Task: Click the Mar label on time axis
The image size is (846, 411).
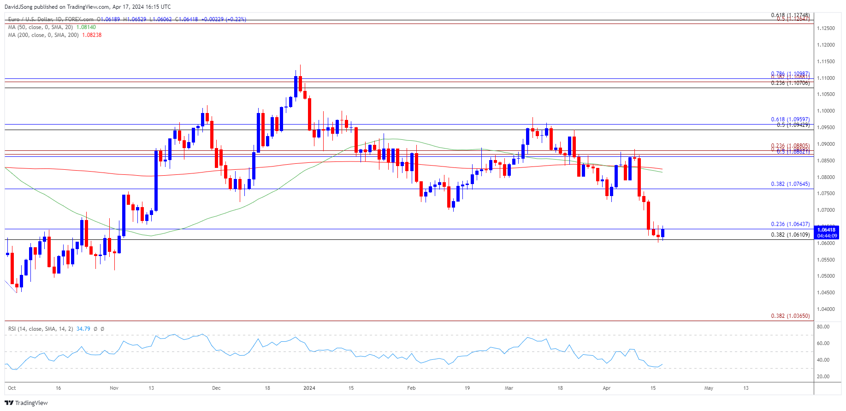Action: pos(509,388)
